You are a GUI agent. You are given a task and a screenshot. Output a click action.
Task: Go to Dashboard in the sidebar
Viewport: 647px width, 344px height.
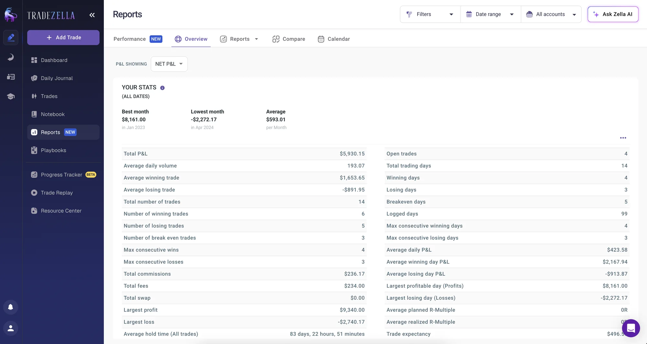[x=63, y=60]
